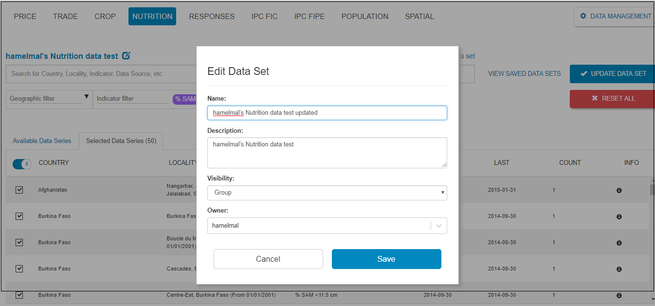The image size is (655, 306).
Task: Click the Save button in Edit Data Set
Action: point(386,259)
